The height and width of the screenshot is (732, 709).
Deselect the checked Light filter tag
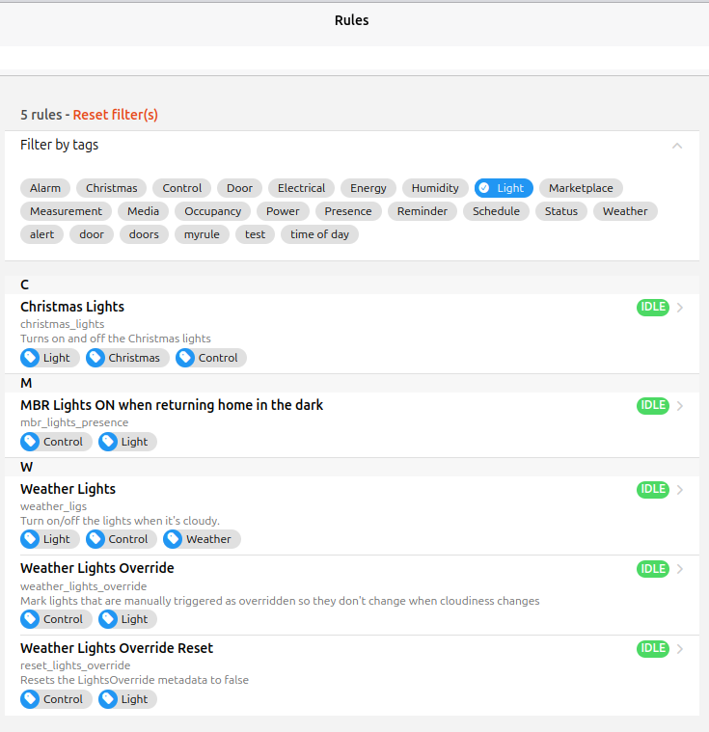(x=504, y=188)
